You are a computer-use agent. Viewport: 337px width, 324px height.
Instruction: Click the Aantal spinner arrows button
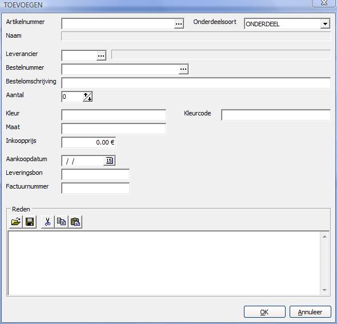88,97
